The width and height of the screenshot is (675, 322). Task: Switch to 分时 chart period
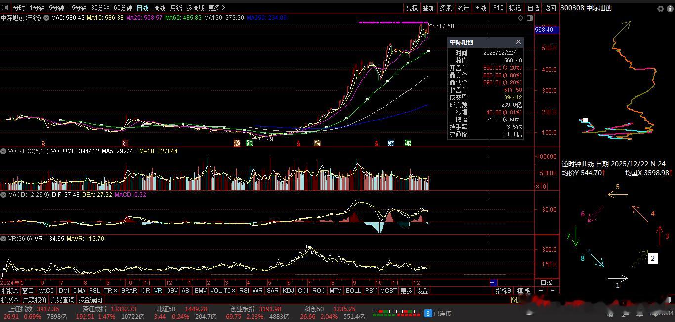(19, 8)
